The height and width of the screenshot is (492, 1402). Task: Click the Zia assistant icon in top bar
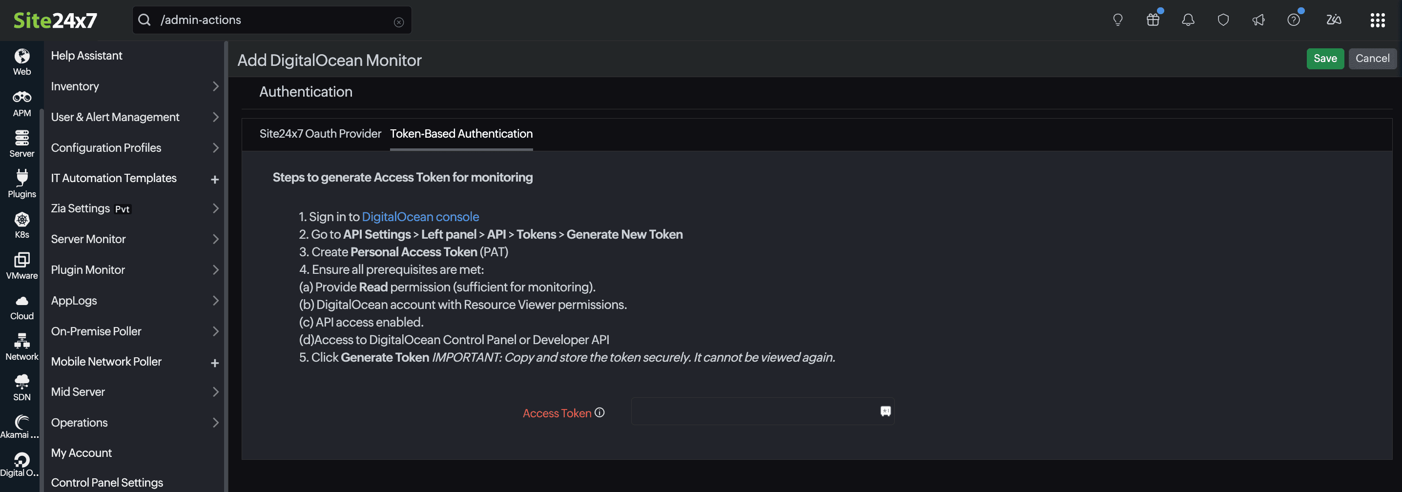click(1334, 20)
